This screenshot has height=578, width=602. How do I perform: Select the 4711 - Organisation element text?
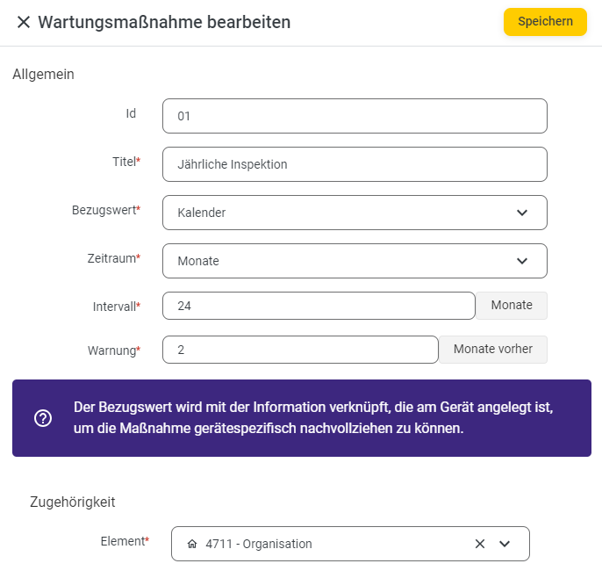click(x=259, y=544)
